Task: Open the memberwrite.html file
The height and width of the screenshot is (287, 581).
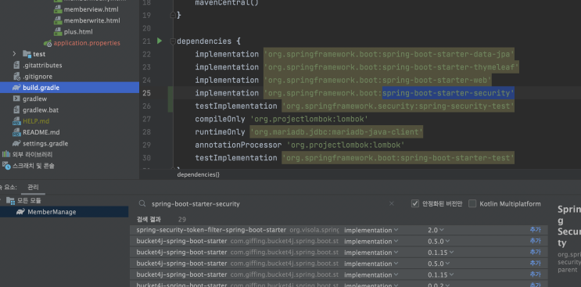Action: [91, 20]
